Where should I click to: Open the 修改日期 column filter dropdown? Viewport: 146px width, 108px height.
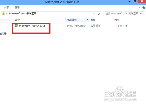[88, 20]
